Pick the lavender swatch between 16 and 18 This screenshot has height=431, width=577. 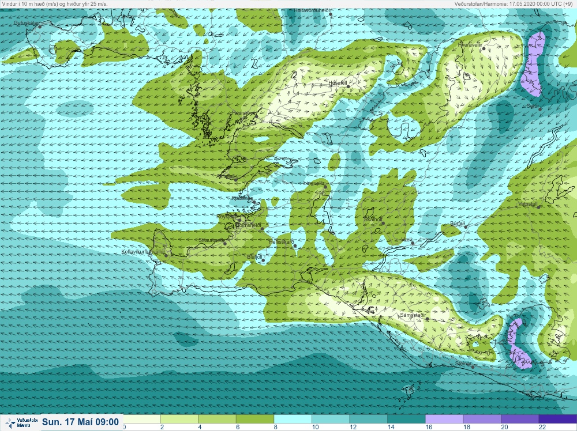(x=444, y=419)
